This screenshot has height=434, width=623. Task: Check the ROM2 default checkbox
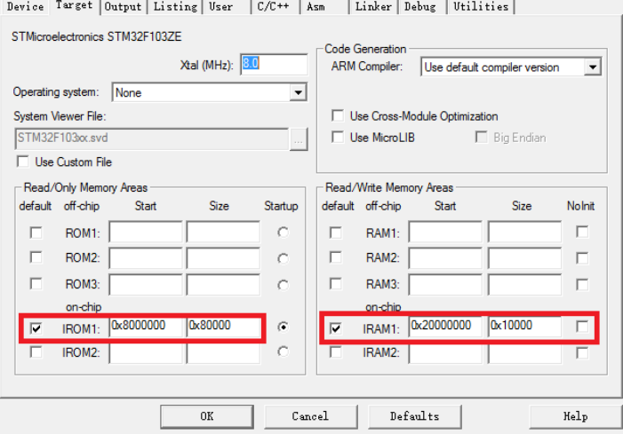[36, 257]
